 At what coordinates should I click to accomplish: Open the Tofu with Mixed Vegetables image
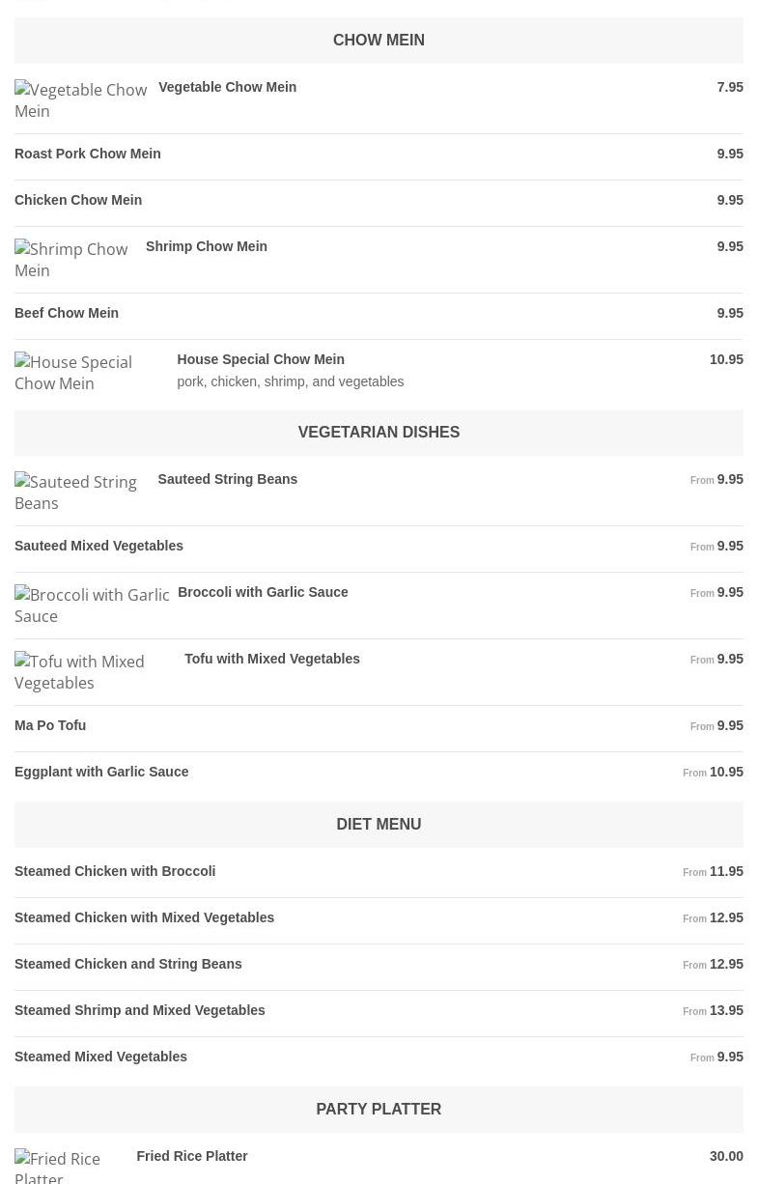point(96,671)
